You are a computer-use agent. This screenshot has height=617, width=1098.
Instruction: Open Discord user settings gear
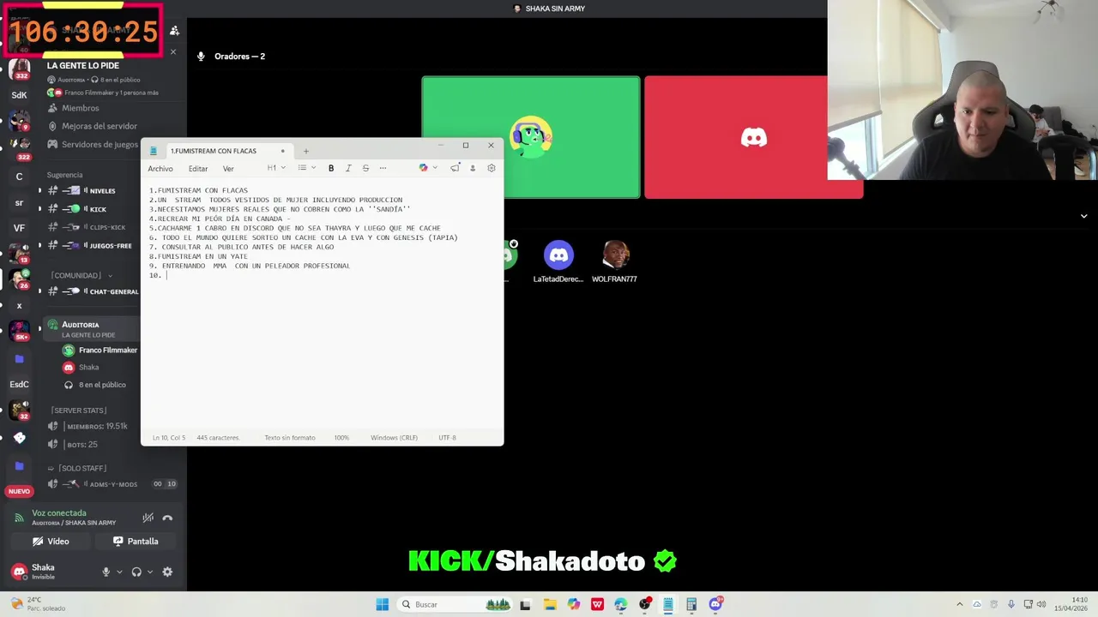coord(167,572)
